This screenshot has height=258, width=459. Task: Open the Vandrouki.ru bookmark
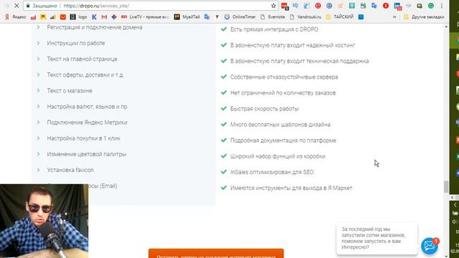306,17
